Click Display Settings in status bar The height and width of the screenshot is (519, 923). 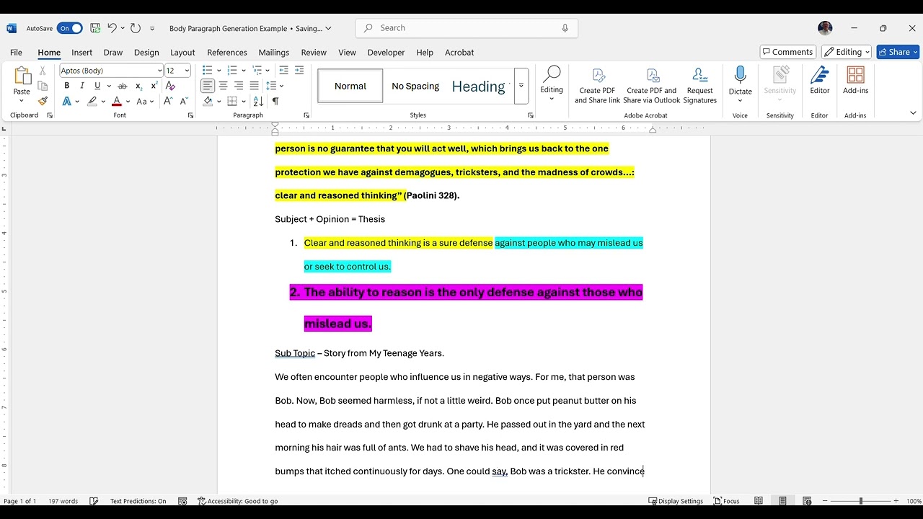[676, 501]
